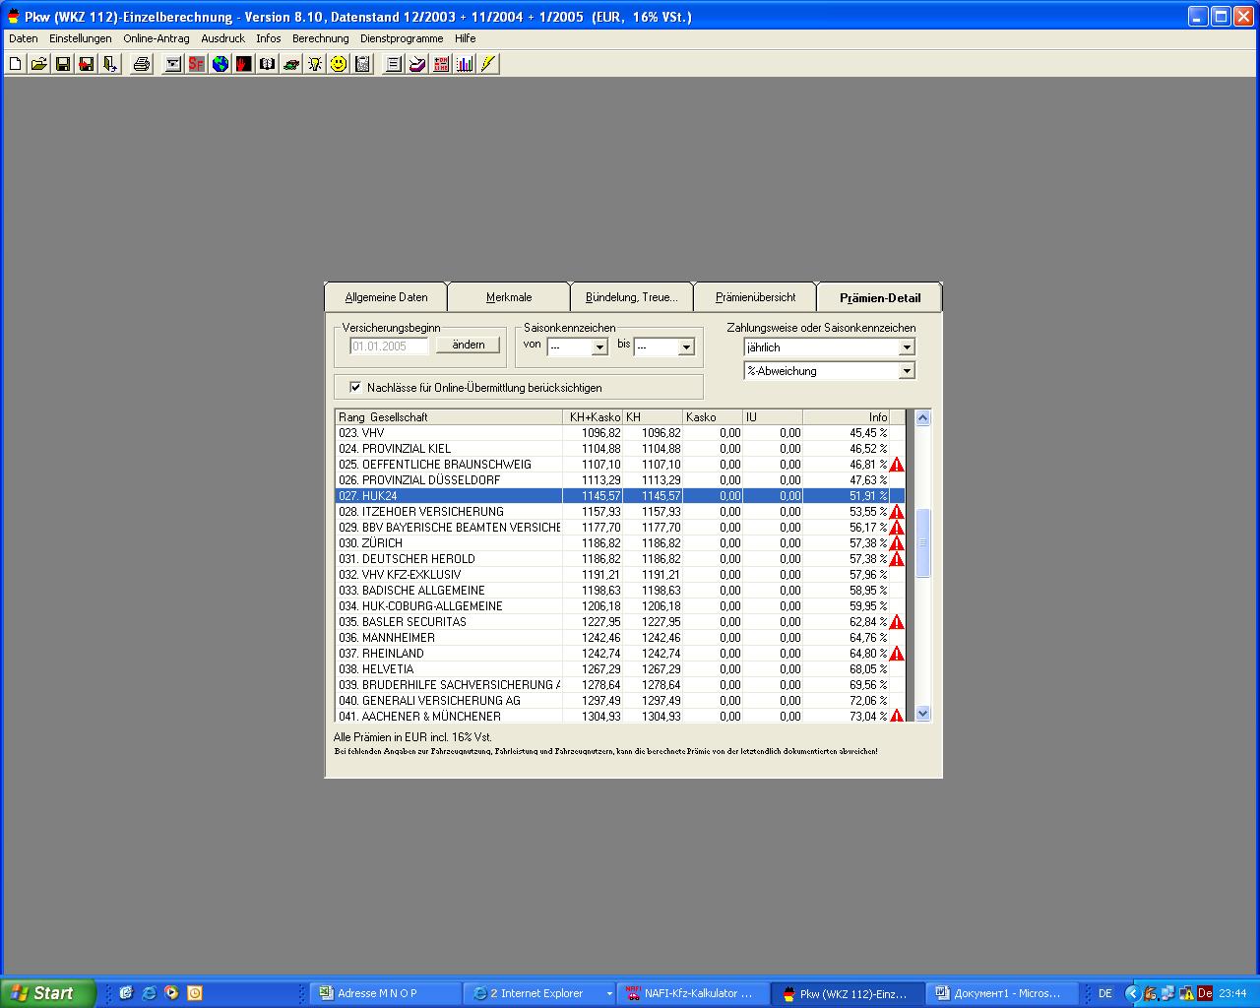This screenshot has height=1008, width=1260.
Task: Click the light bulb toolbar icon
Action: [x=315, y=64]
